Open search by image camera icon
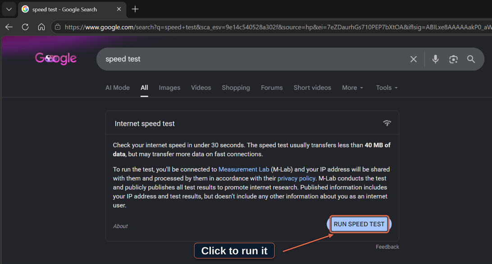 point(453,59)
